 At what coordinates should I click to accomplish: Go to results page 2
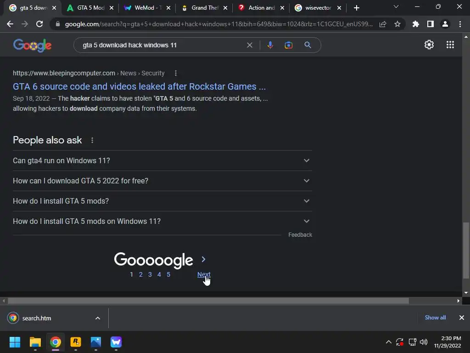[140, 274]
